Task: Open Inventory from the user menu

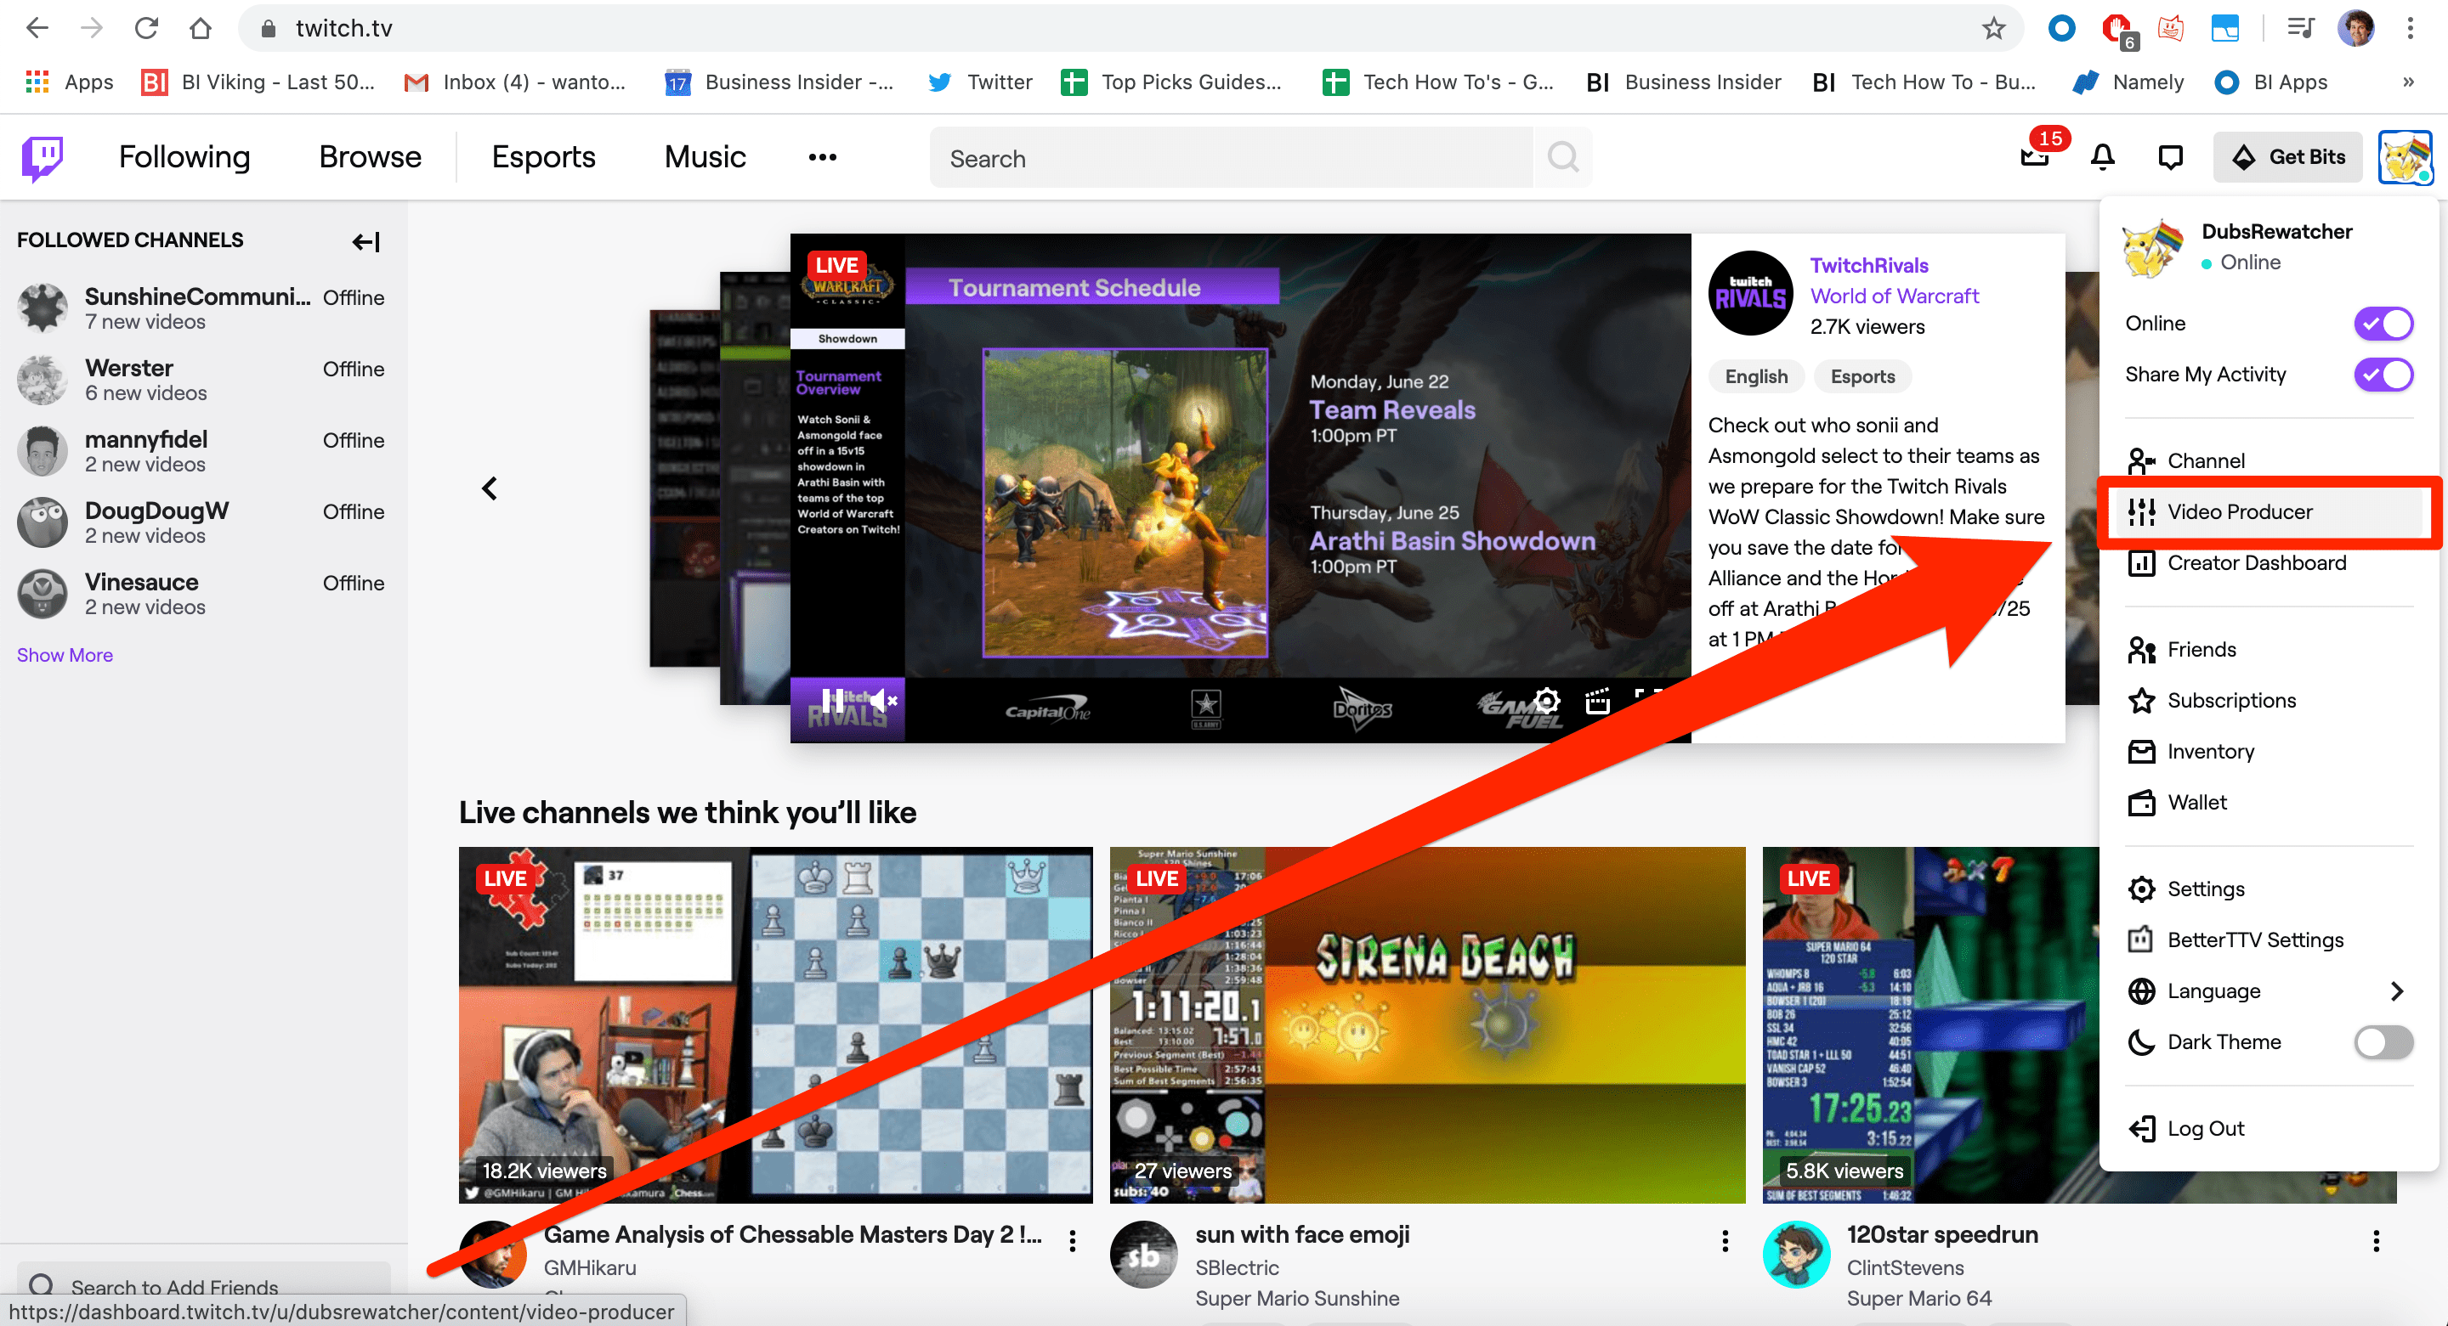Action: coord(2212,750)
